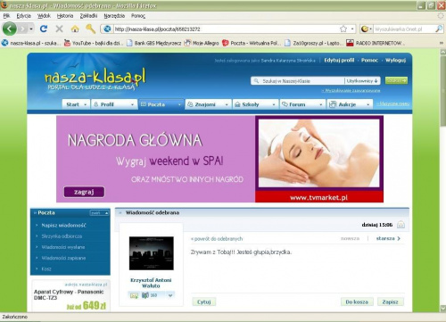Screen dimensions: 446x322
Task: Open sender's profile photo thumbnail
Action: click(x=152, y=253)
